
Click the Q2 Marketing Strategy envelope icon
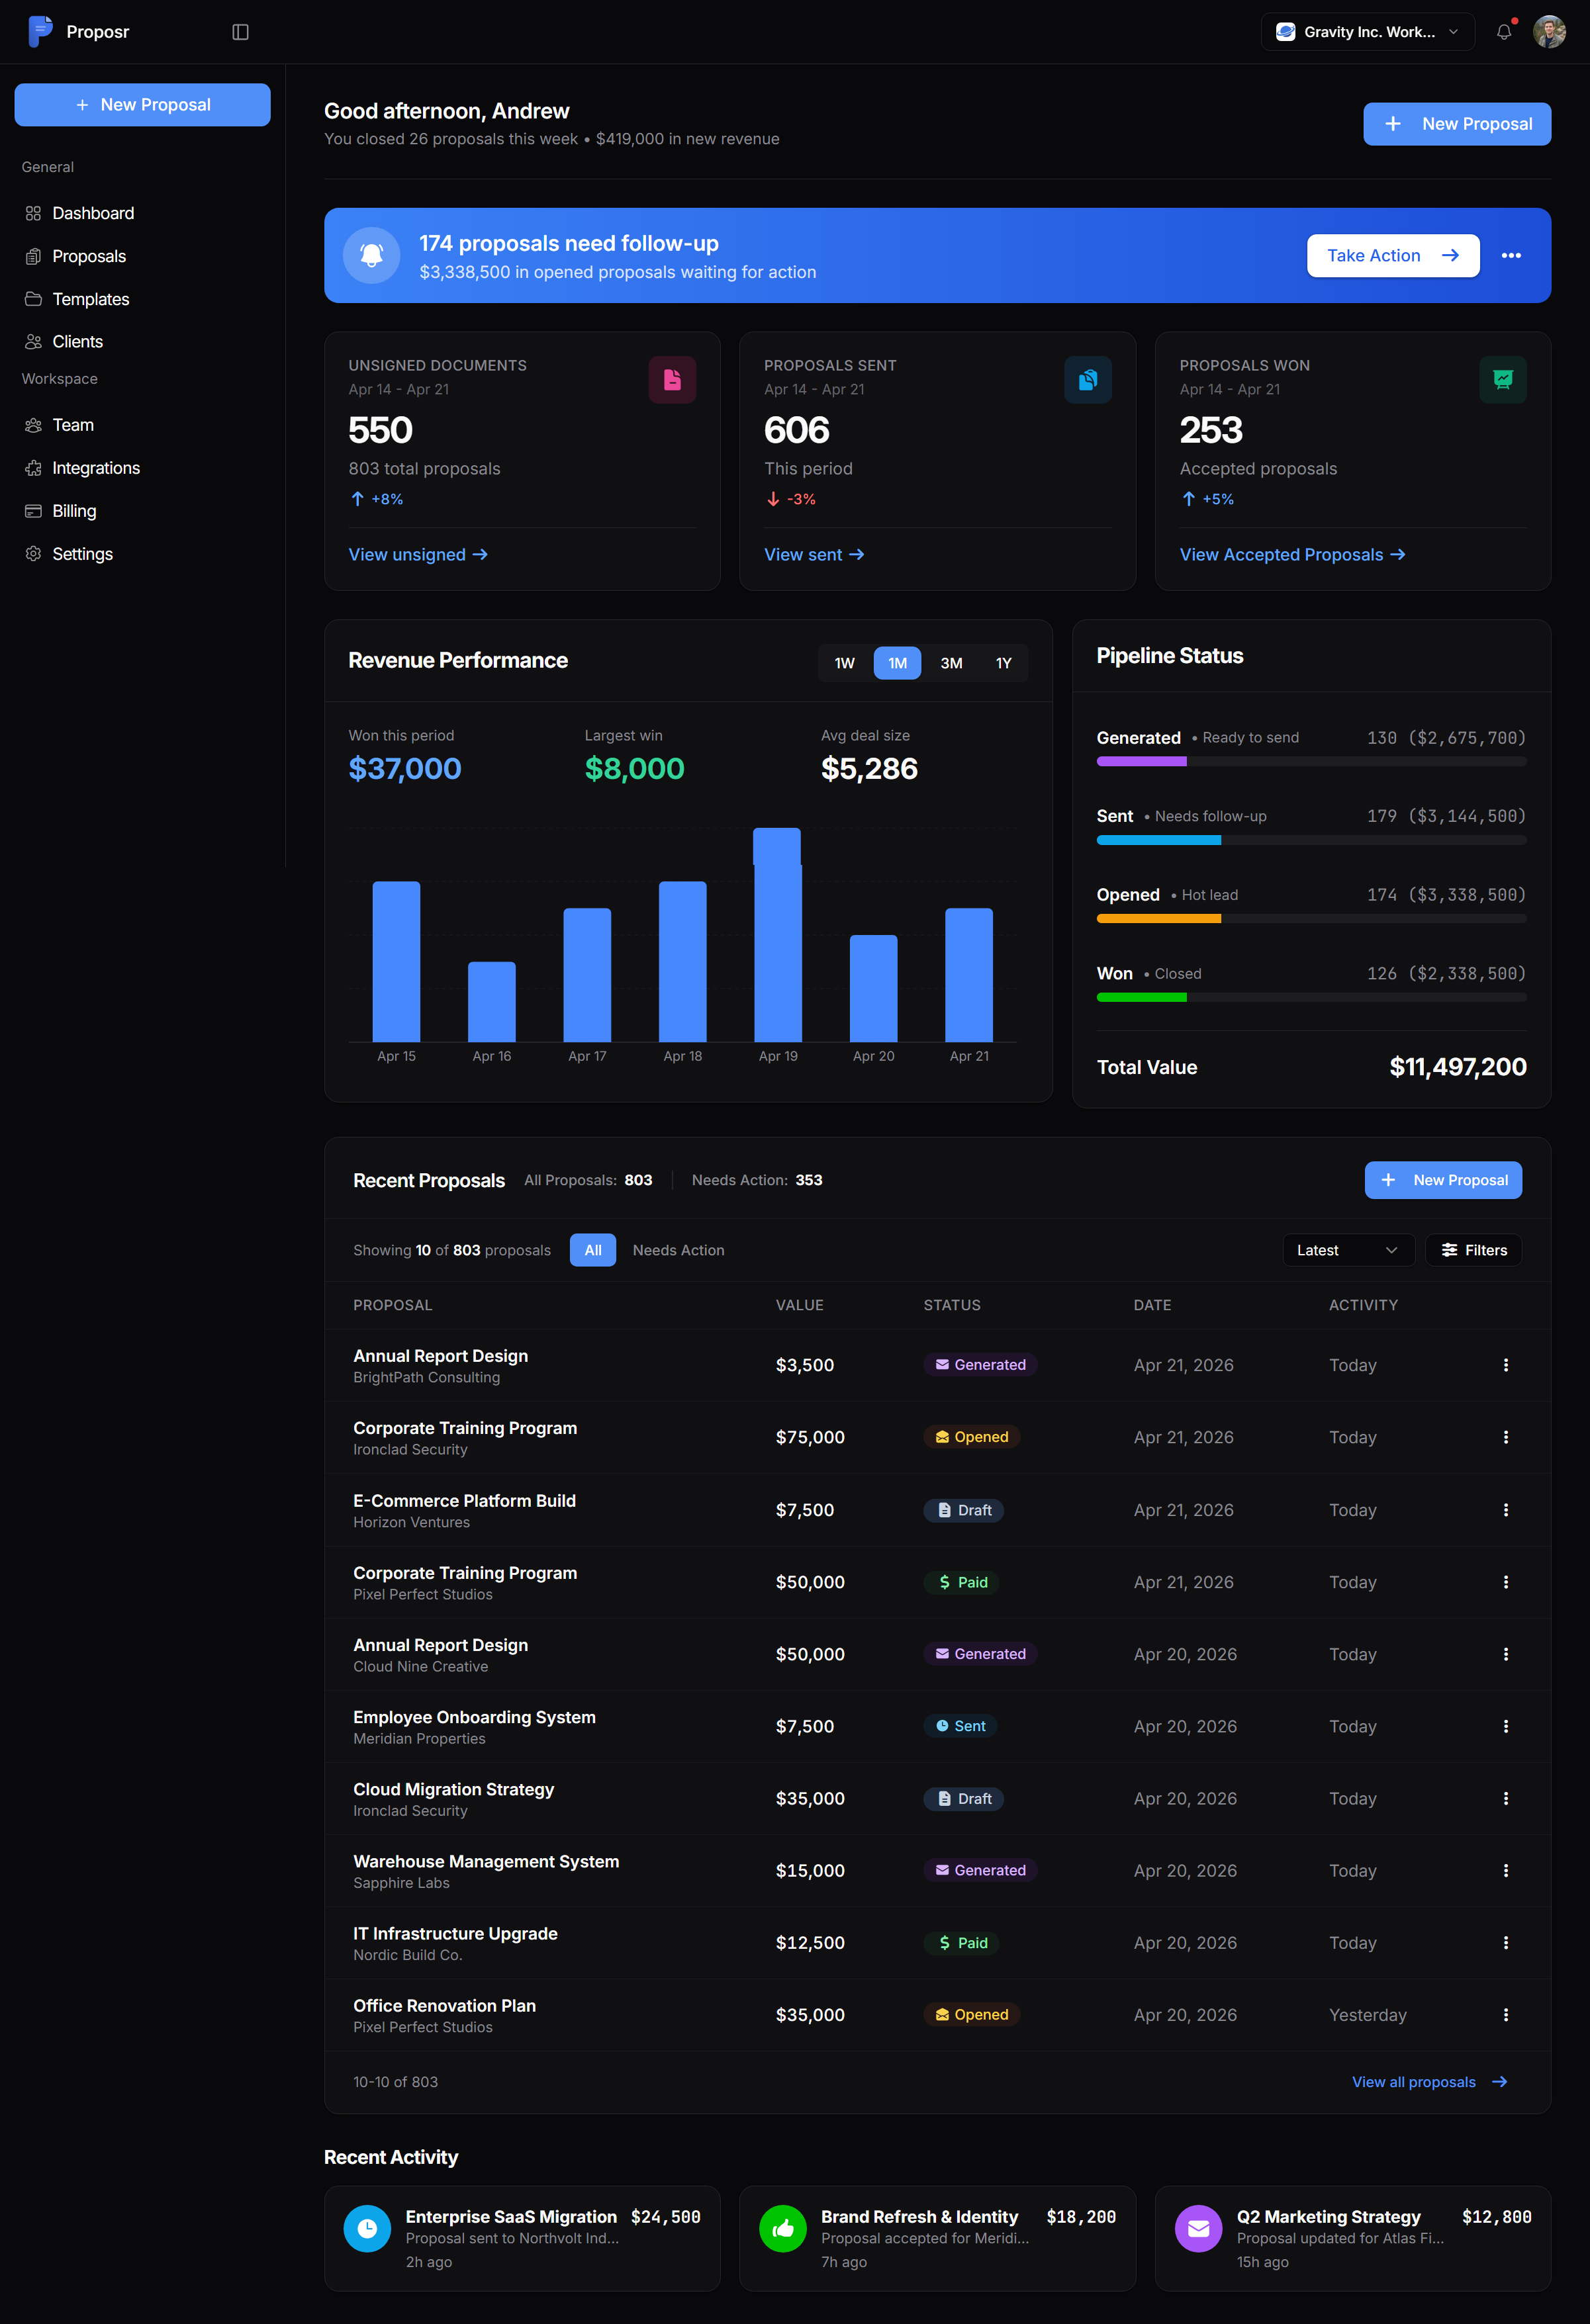pyautogui.click(x=1197, y=2229)
